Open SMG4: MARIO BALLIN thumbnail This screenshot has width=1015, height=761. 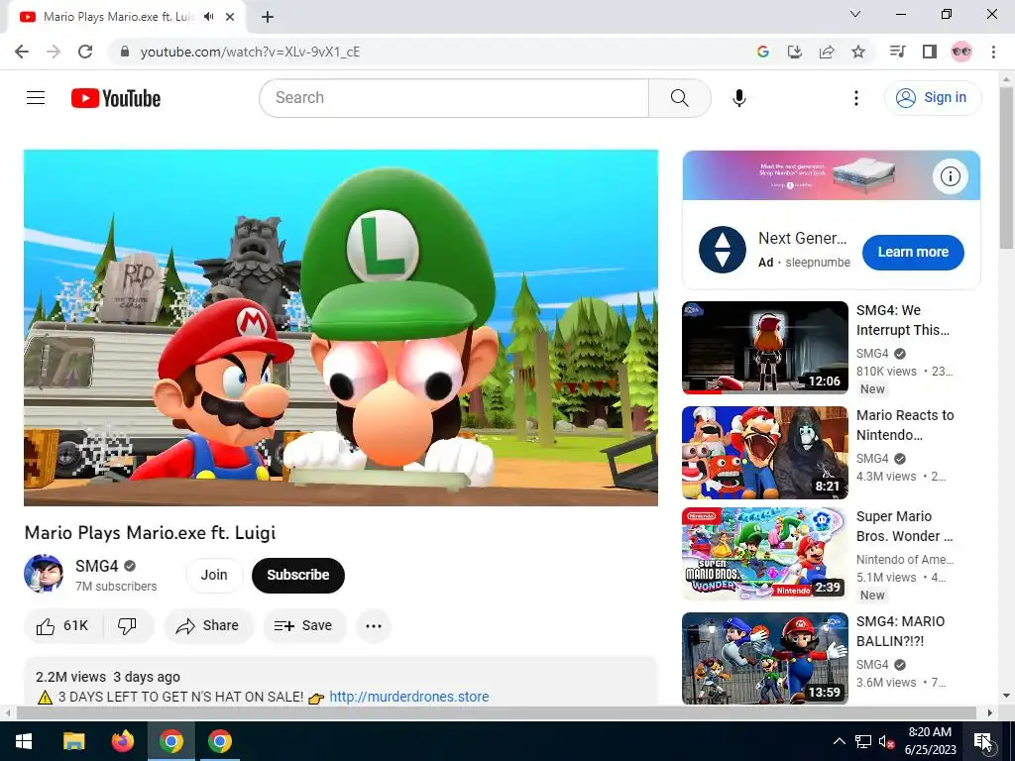(x=764, y=658)
